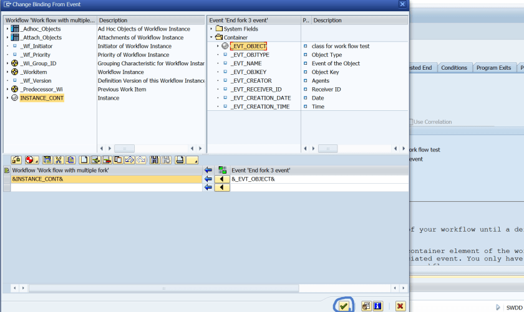Image resolution: width=524 pixels, height=312 pixels.
Task: Expand the _Attach_Objects node
Action: pos(7,37)
